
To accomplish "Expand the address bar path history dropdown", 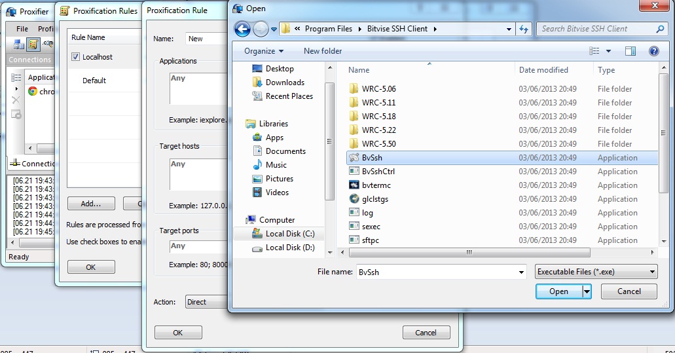I will (509, 29).
